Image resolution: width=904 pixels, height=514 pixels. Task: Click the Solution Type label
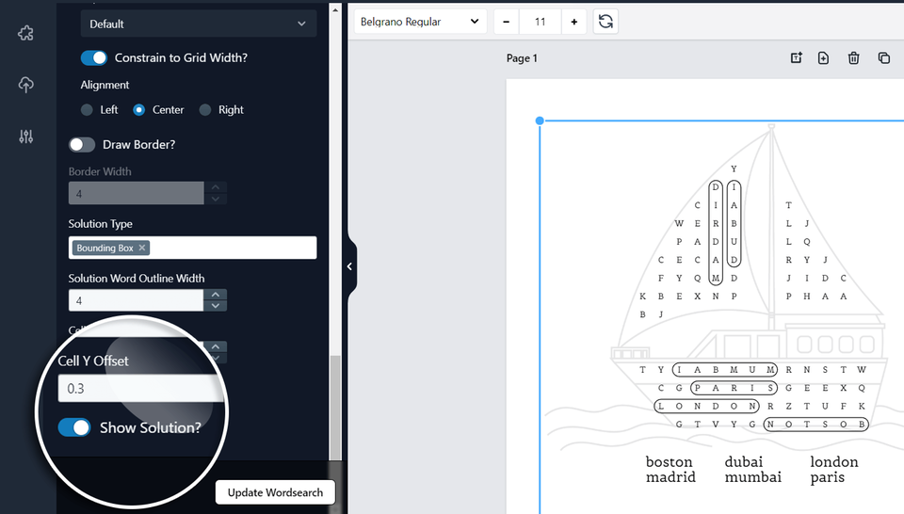pos(101,223)
